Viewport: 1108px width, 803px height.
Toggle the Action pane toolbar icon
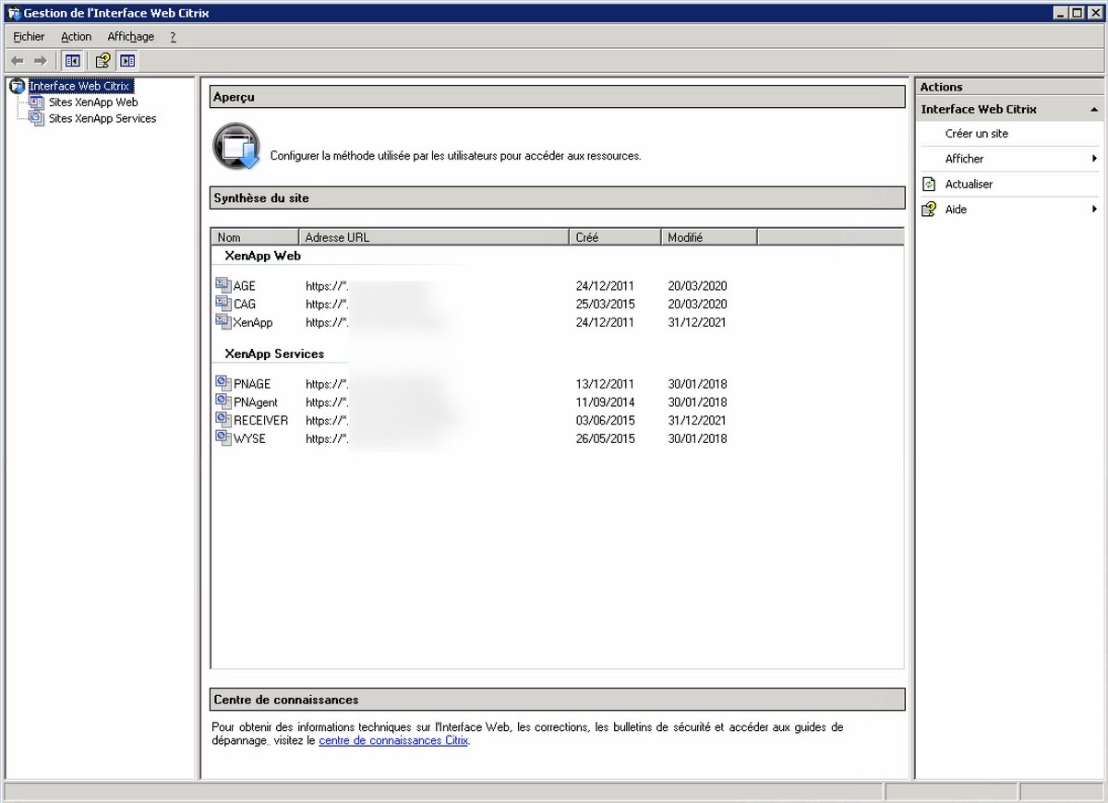click(127, 61)
